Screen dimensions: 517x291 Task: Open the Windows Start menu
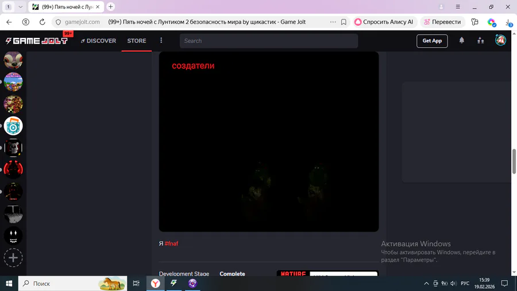click(x=9, y=284)
